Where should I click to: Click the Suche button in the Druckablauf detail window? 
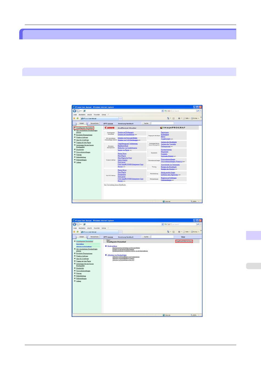[146, 237]
